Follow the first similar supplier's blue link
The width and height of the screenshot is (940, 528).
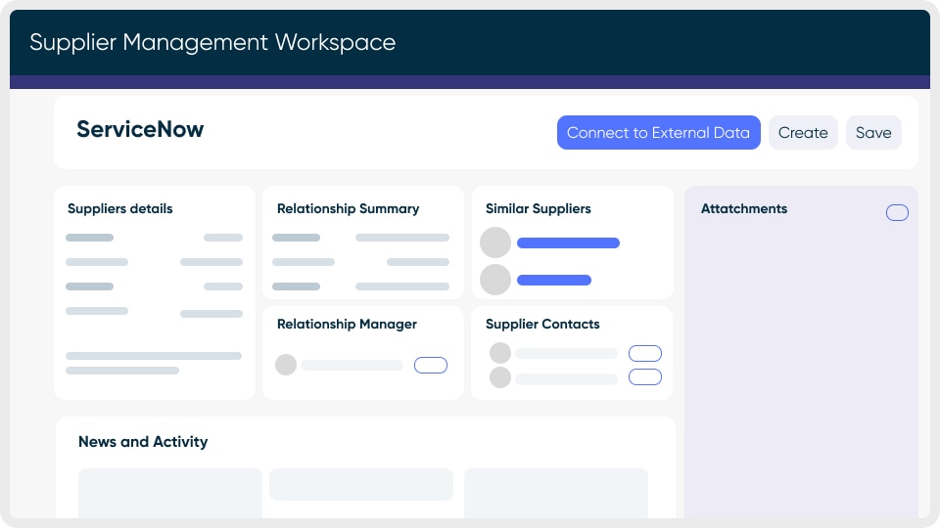[568, 242]
